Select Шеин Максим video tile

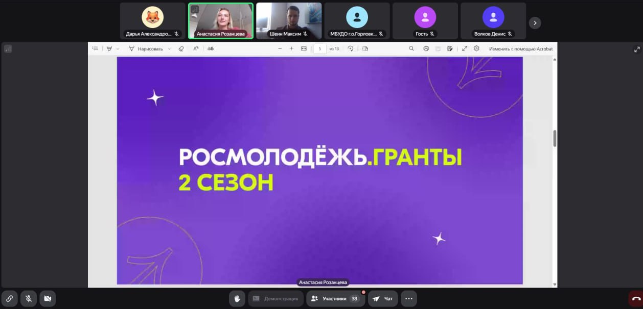(x=289, y=21)
